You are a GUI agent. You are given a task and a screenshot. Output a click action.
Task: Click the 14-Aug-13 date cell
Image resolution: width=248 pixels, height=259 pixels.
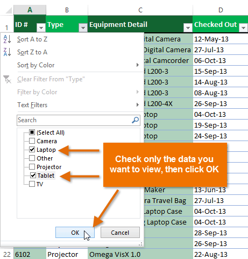click(221, 82)
